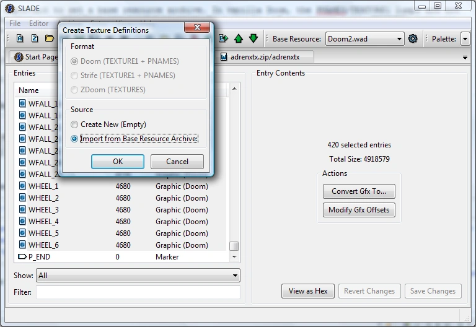Select the WHEEL_5 entry
The width and height of the screenshot is (476, 327).
tap(43, 233)
